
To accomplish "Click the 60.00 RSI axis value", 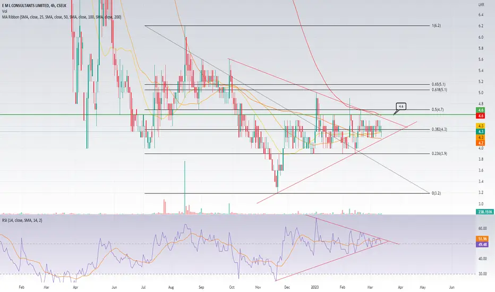I will [x=483, y=228].
